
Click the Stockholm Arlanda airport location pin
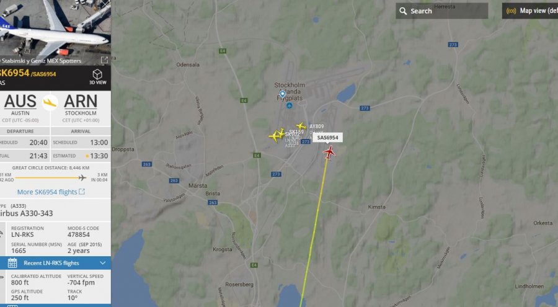pos(283,94)
